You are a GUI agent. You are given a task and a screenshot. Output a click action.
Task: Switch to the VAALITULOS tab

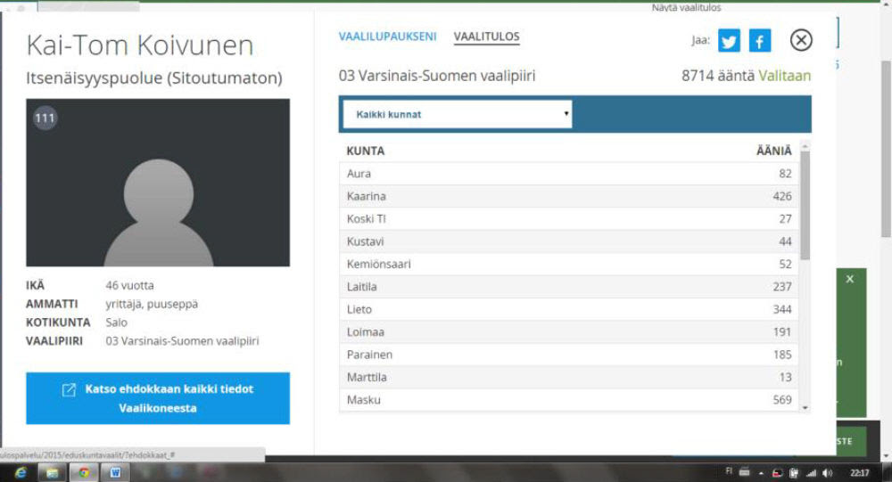486,37
